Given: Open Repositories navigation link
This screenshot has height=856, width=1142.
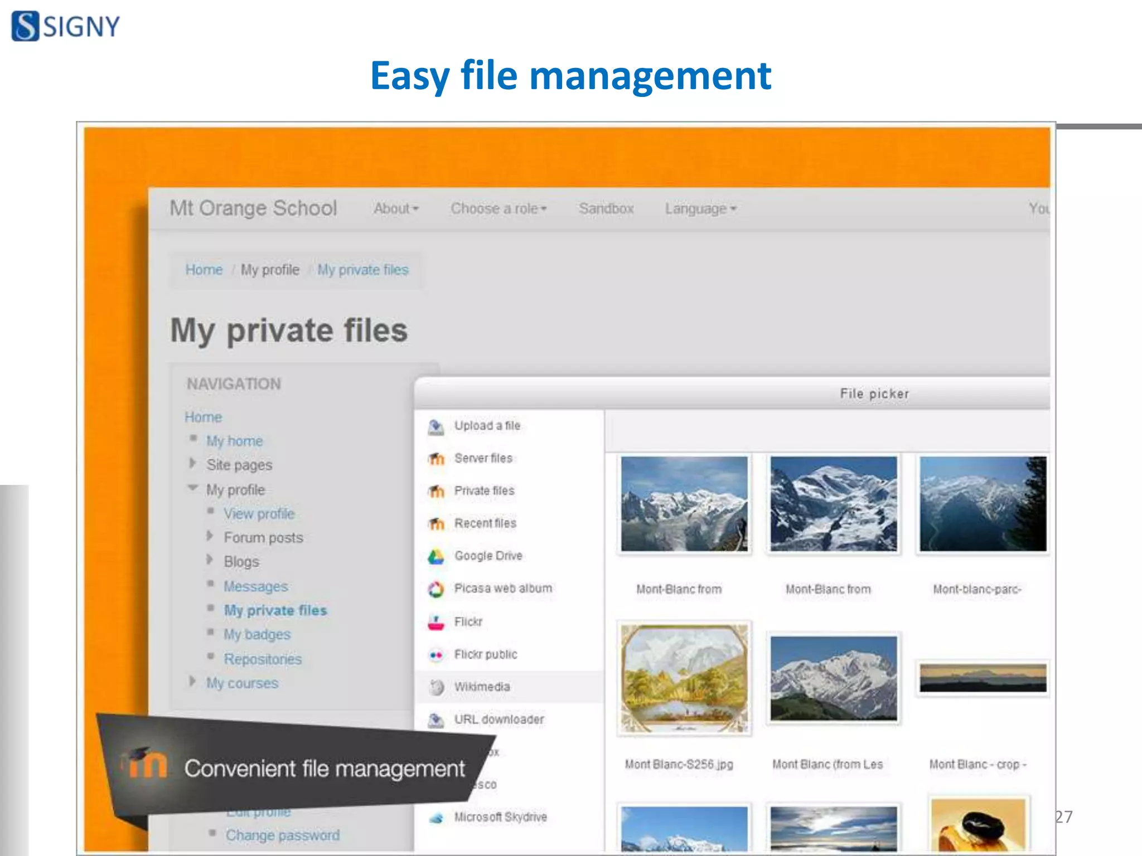Looking at the screenshot, I should tap(263, 659).
